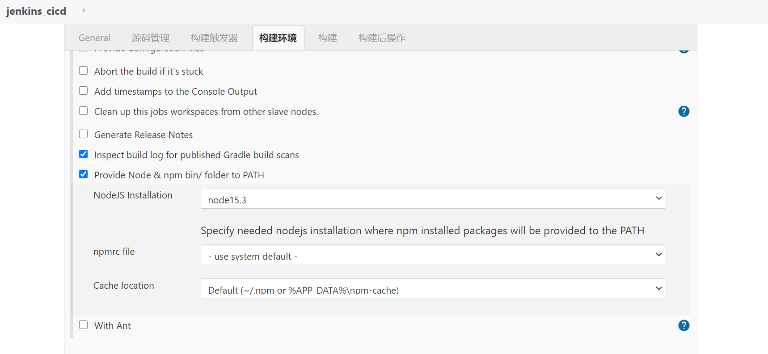Switch to the 源码管理 tab
Screen dimensions: 768x354
[151, 38]
